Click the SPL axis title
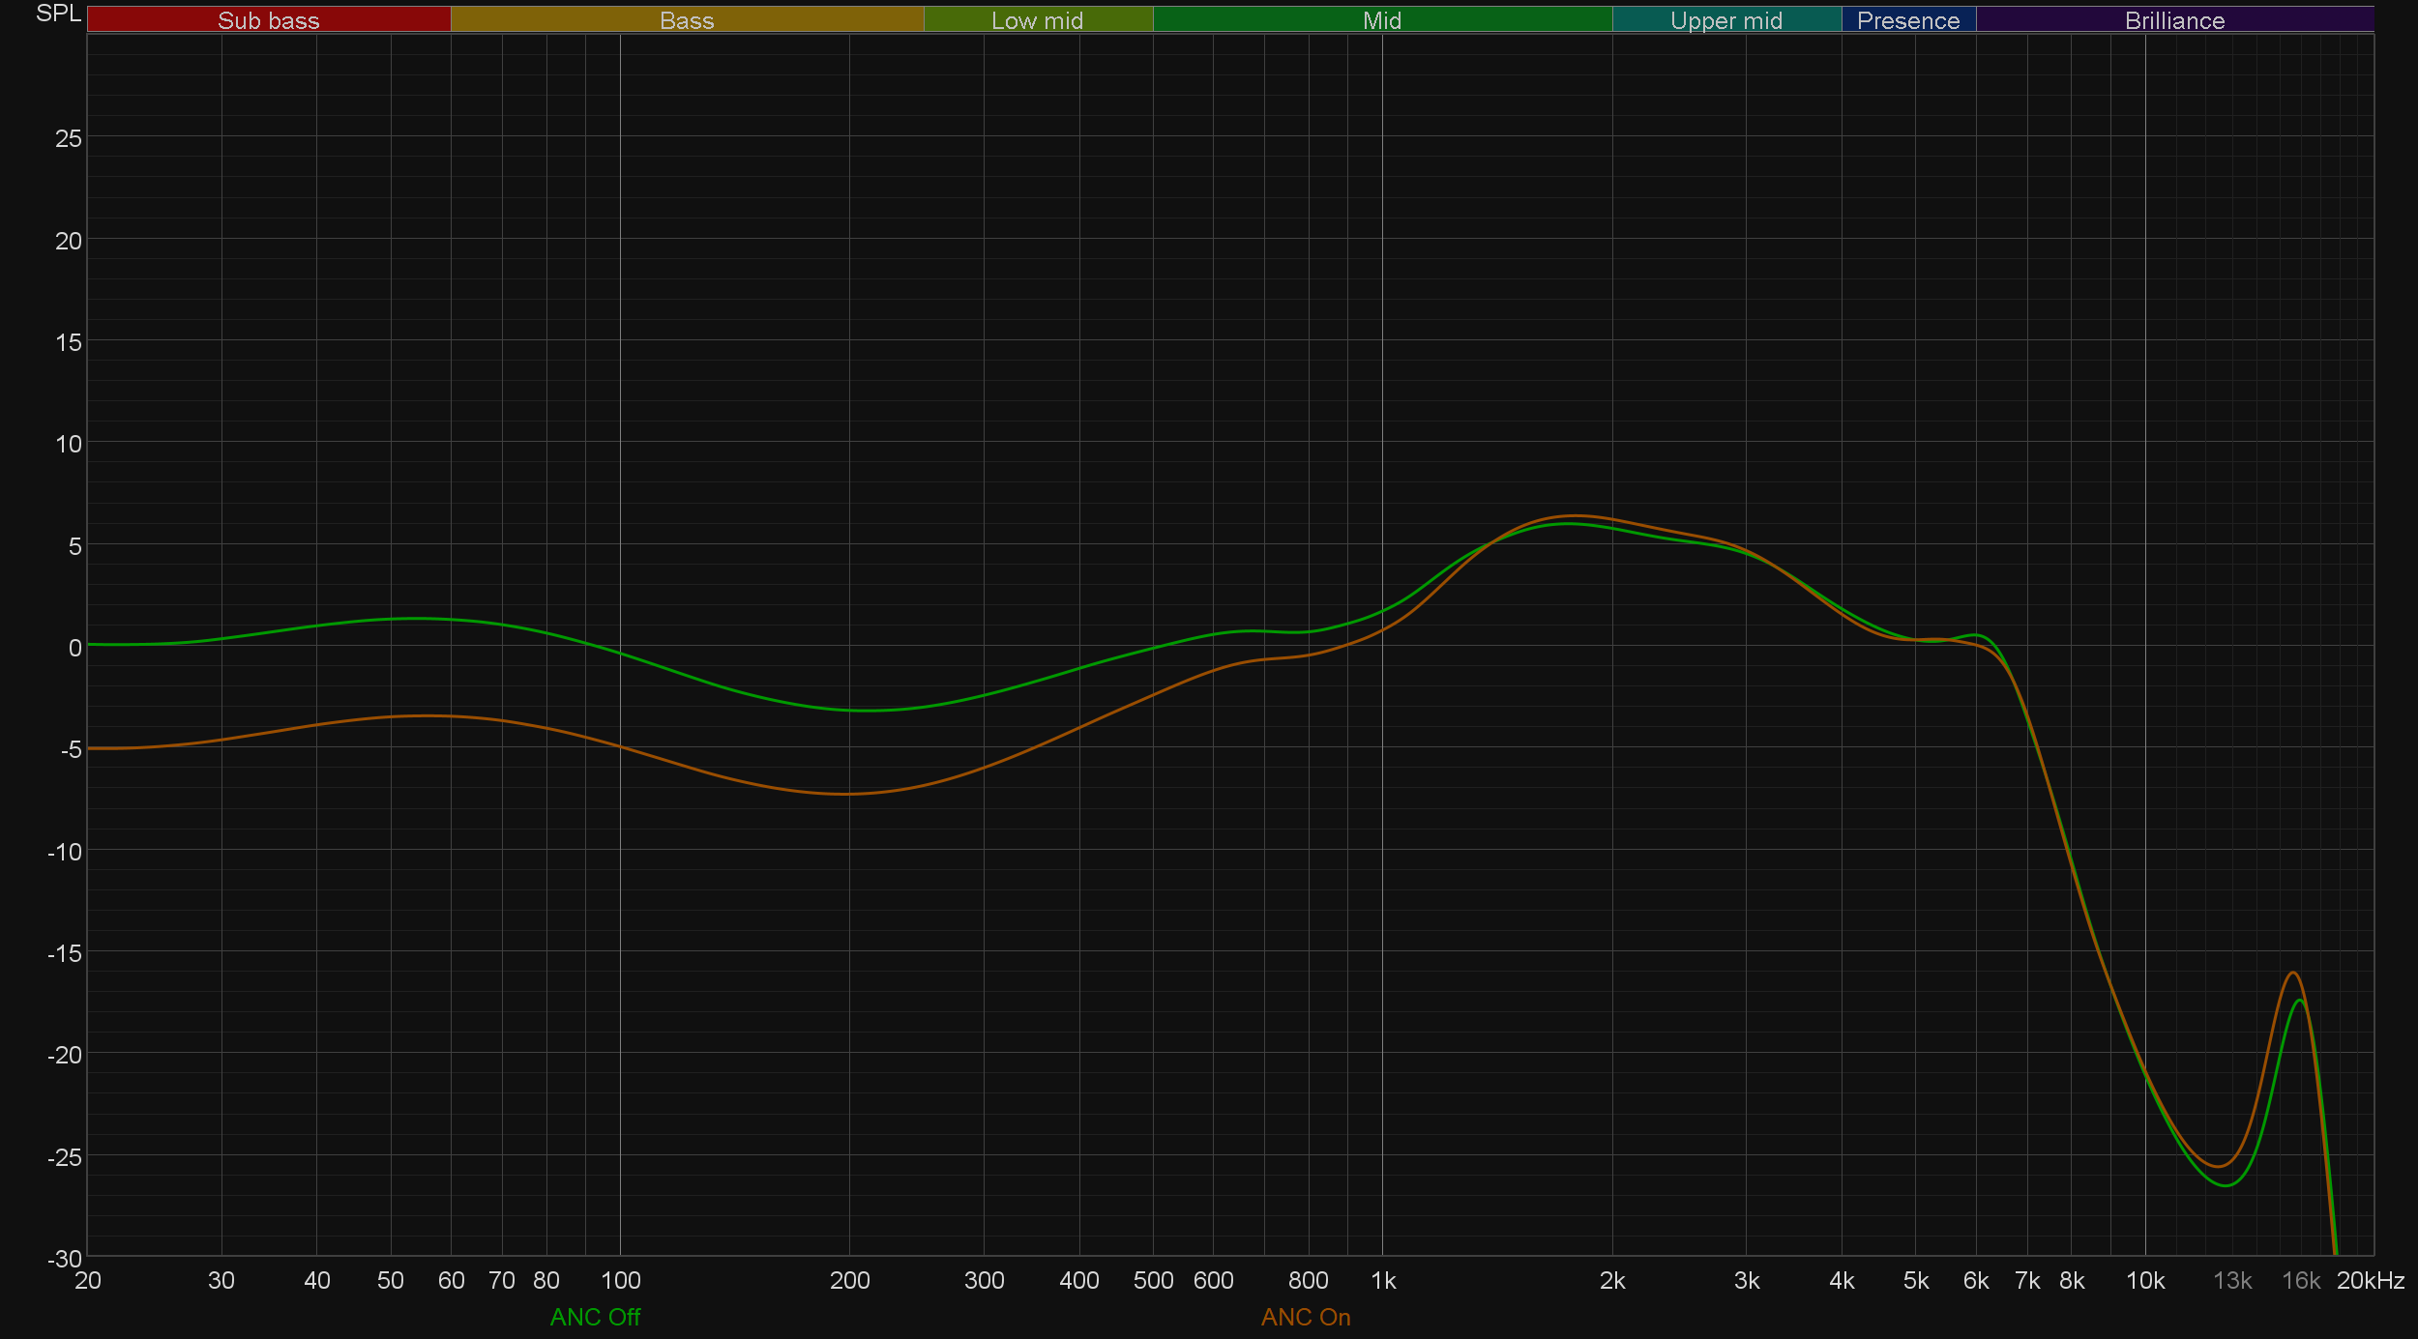The height and width of the screenshot is (1339, 2418). (58, 14)
